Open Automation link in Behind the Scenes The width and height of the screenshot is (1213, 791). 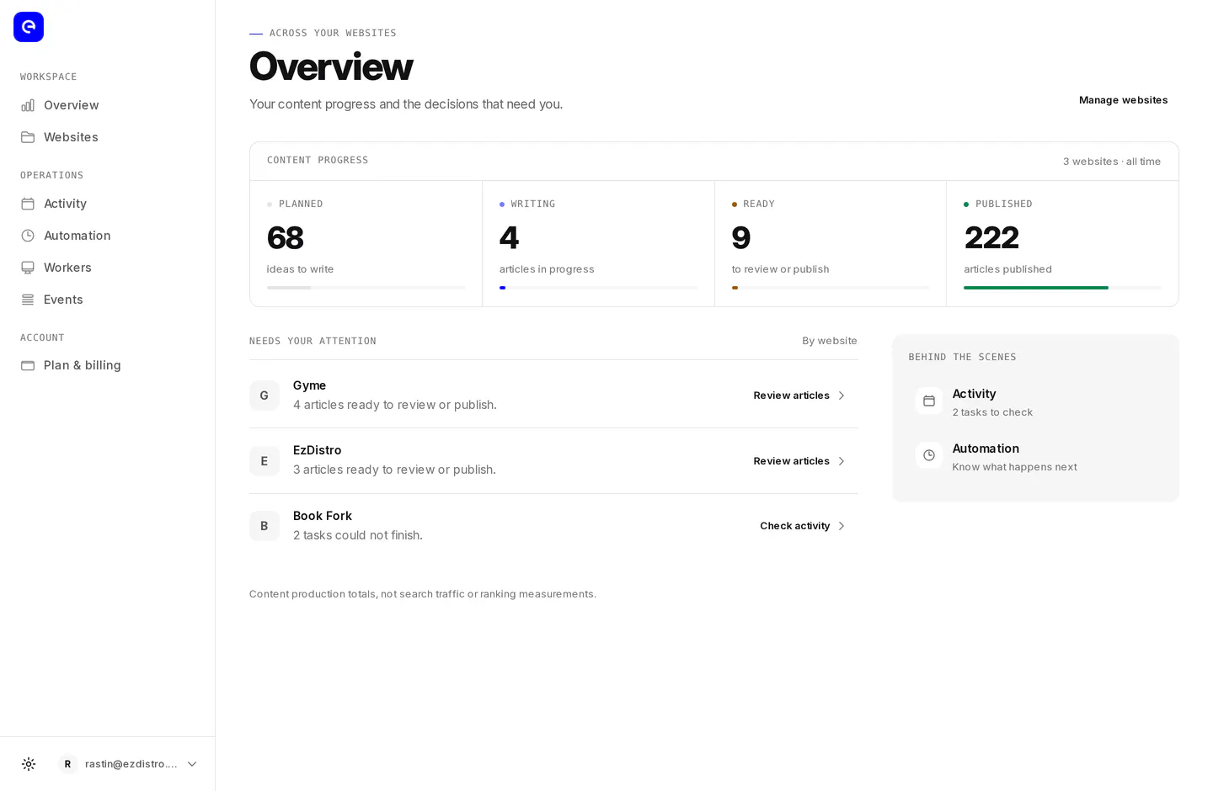click(1035, 456)
